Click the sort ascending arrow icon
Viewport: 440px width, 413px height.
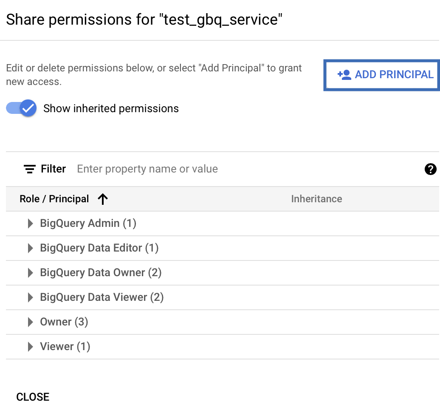[103, 199]
